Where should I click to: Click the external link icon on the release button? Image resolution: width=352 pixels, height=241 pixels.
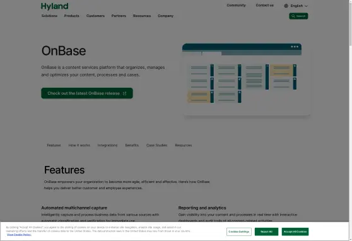pyautogui.click(x=125, y=93)
